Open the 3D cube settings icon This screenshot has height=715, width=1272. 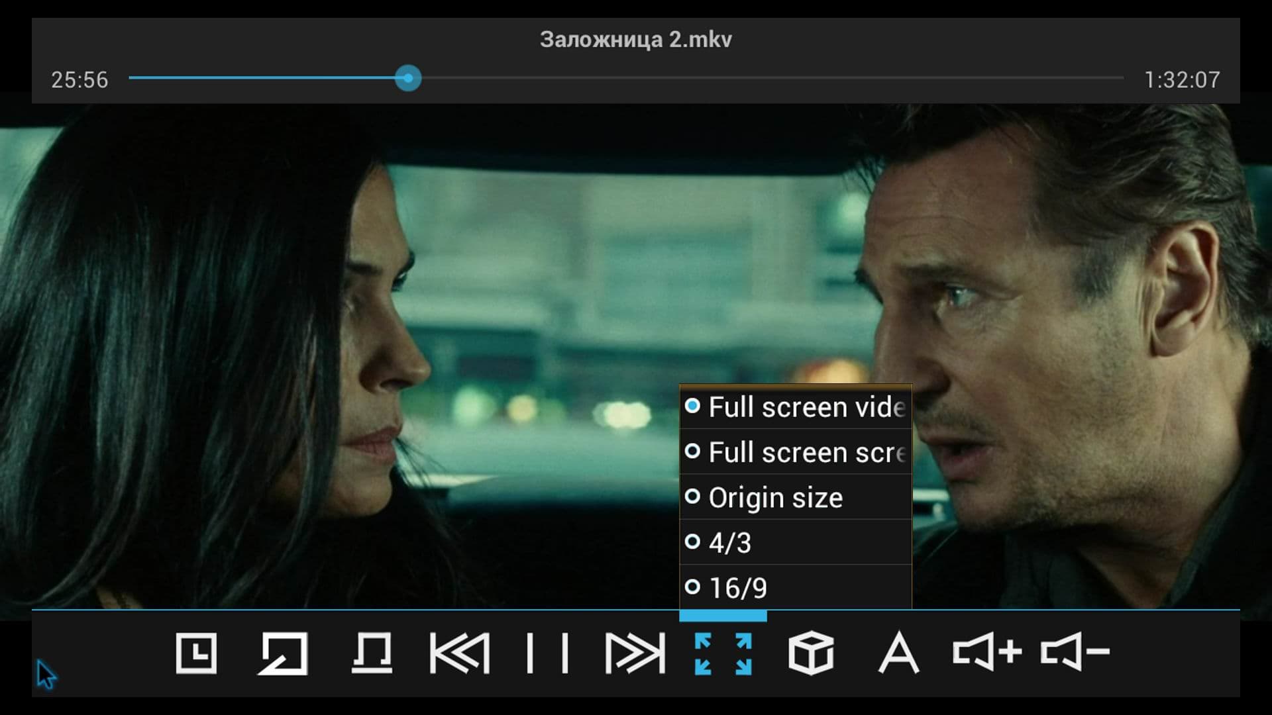(811, 653)
